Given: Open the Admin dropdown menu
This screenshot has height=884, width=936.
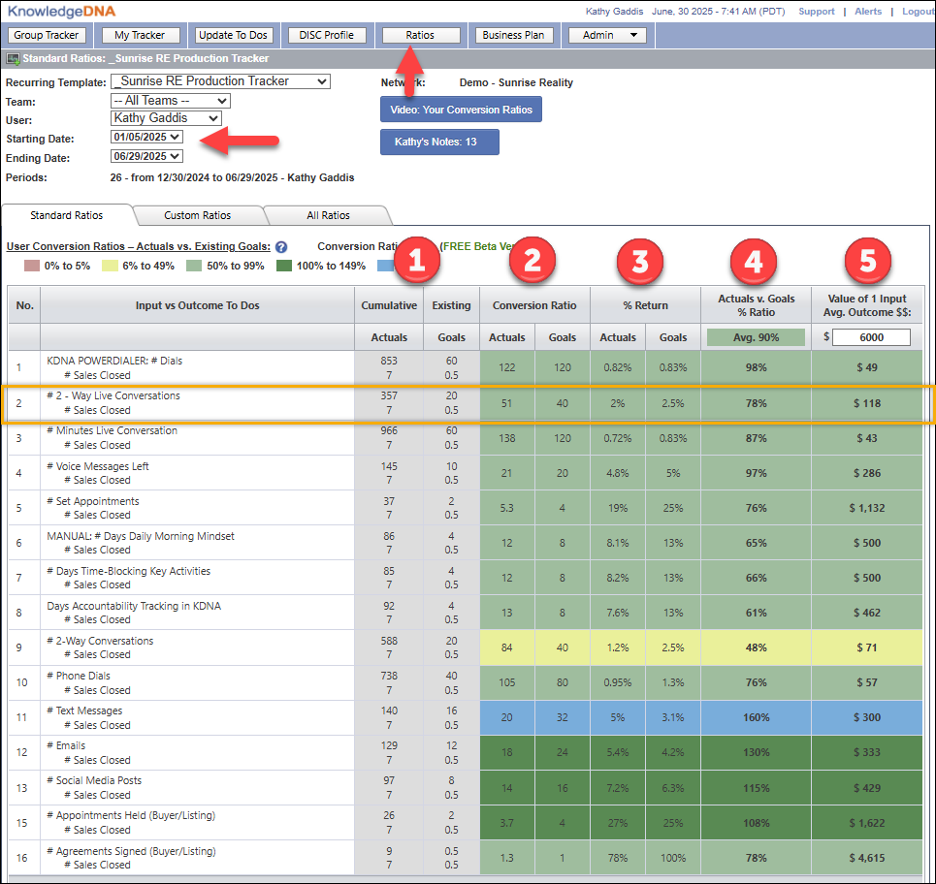Looking at the screenshot, I should [x=607, y=36].
